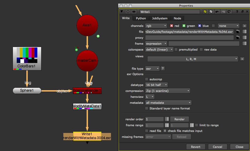Switch to the Python tab
Image resolution: width=250 pixels, height=151 pixels.
point(141,18)
